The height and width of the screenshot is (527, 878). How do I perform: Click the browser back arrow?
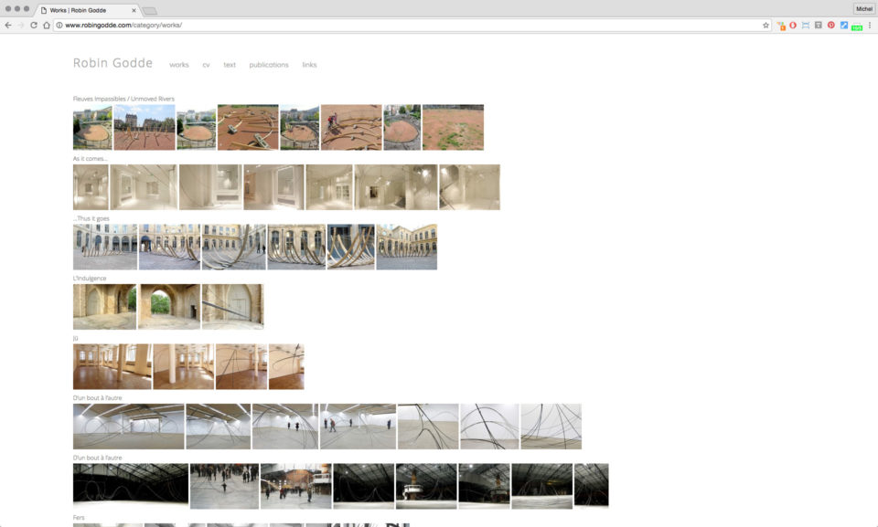pos(8,25)
